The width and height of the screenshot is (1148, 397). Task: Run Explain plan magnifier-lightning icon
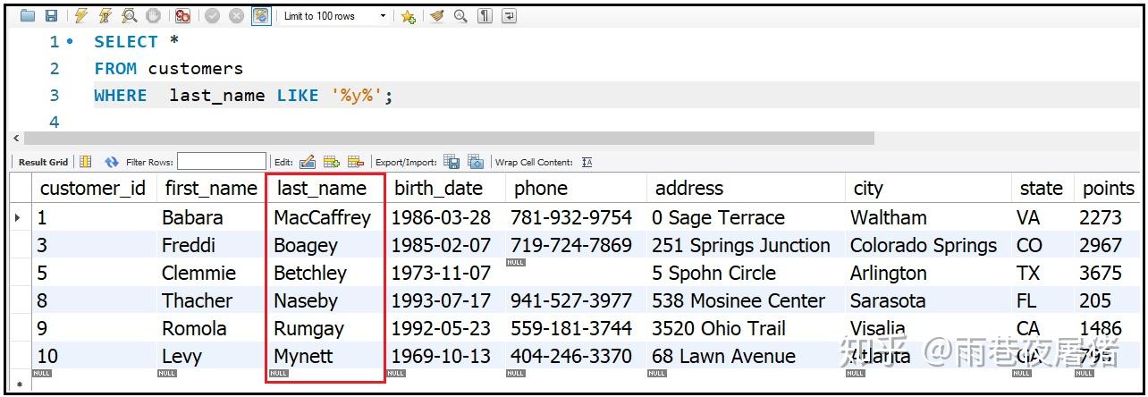pos(130,16)
